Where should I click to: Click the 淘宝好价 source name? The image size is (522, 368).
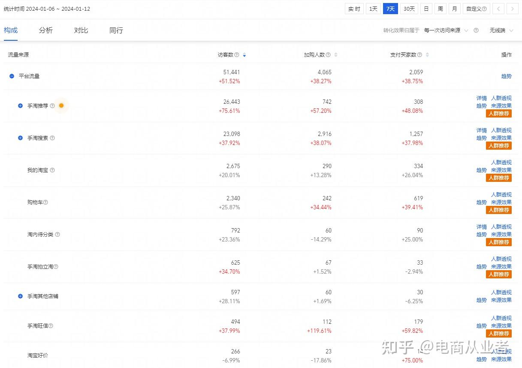(38, 356)
